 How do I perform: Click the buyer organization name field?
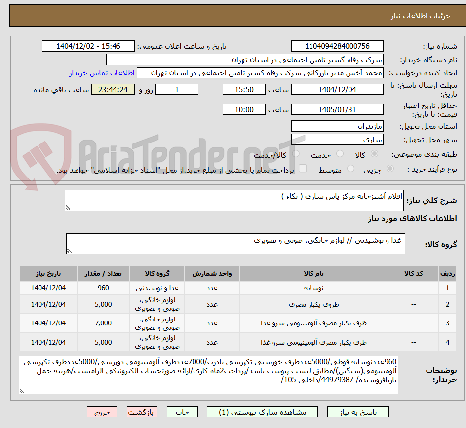(244, 60)
